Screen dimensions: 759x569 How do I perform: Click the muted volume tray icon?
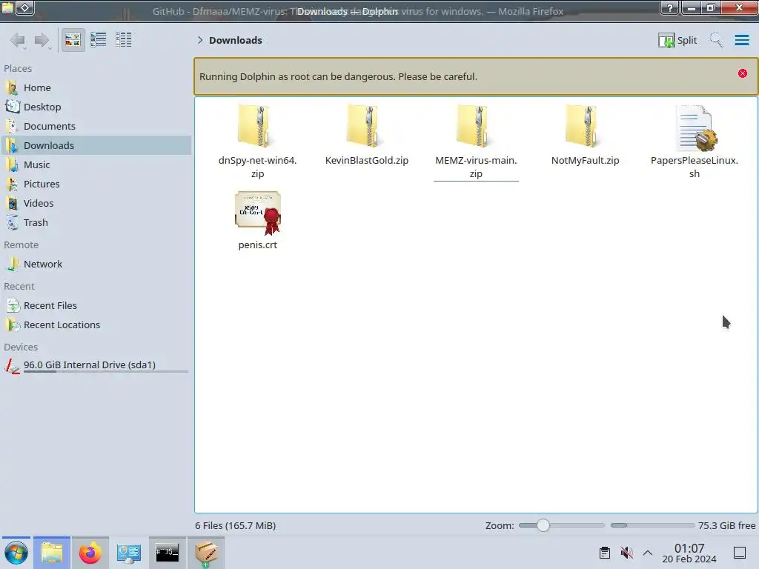coord(626,553)
